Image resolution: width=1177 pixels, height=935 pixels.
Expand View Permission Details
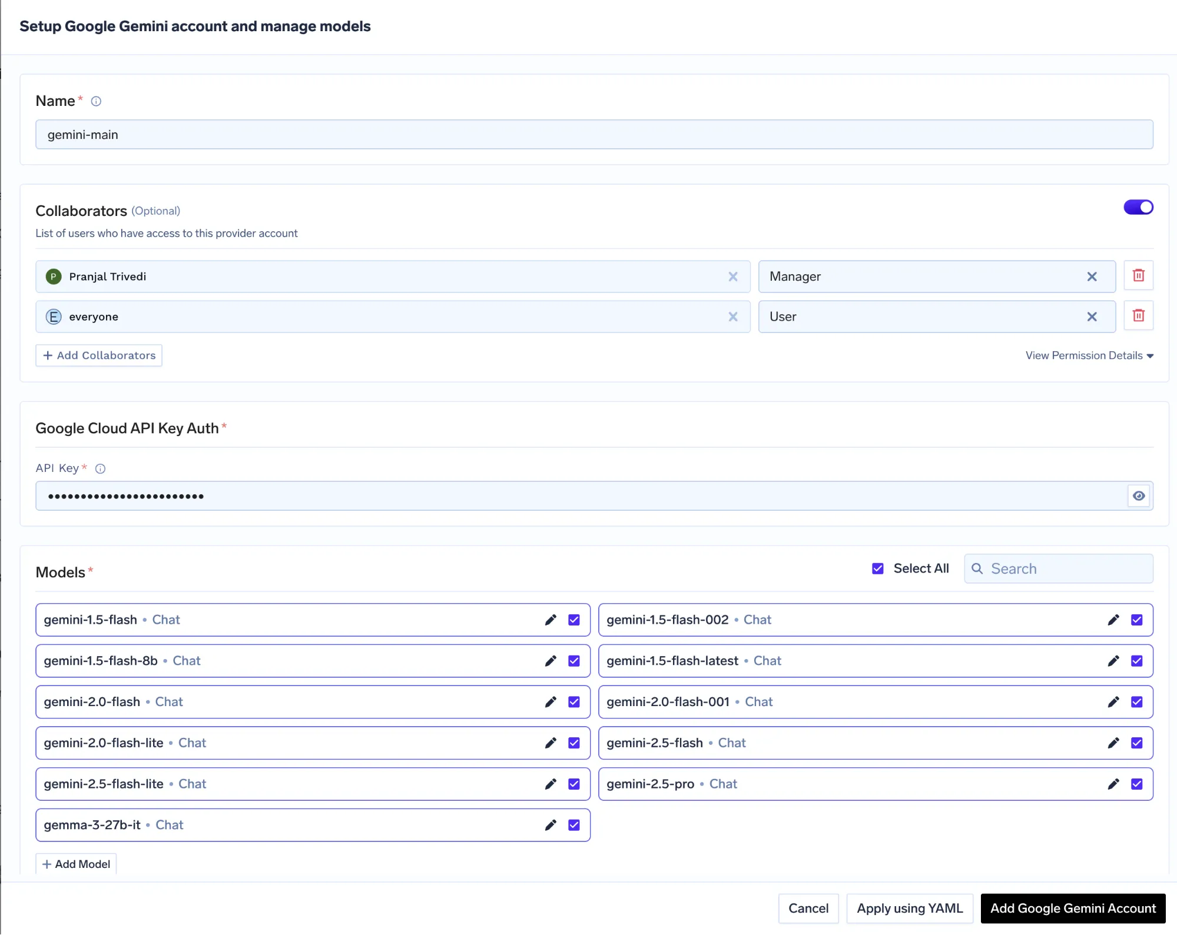click(x=1089, y=355)
